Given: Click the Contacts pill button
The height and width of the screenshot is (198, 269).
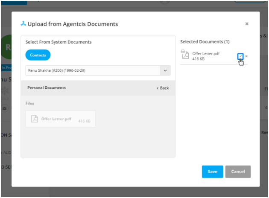Looking at the screenshot, I should 38,55.
